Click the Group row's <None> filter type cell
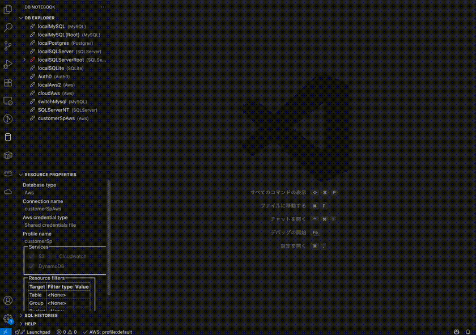The height and width of the screenshot is (335, 476). [60, 303]
